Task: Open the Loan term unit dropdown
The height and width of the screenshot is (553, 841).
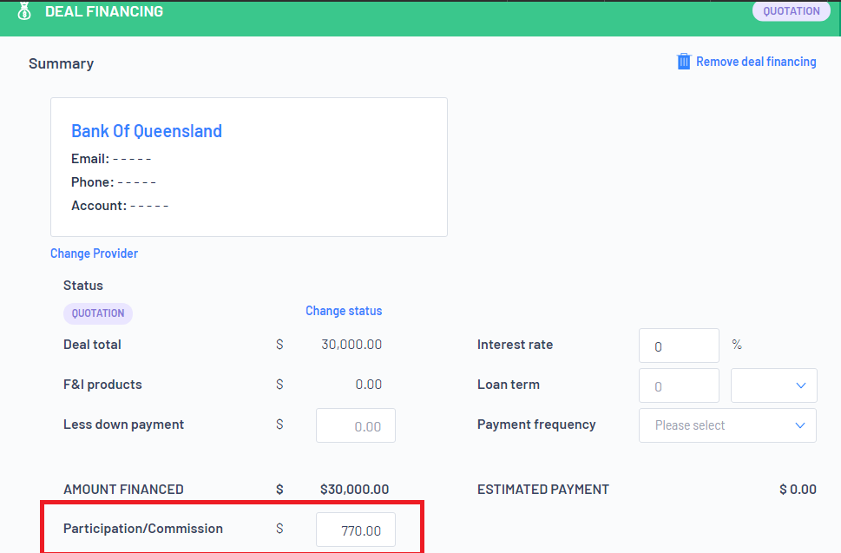Action: (x=773, y=385)
